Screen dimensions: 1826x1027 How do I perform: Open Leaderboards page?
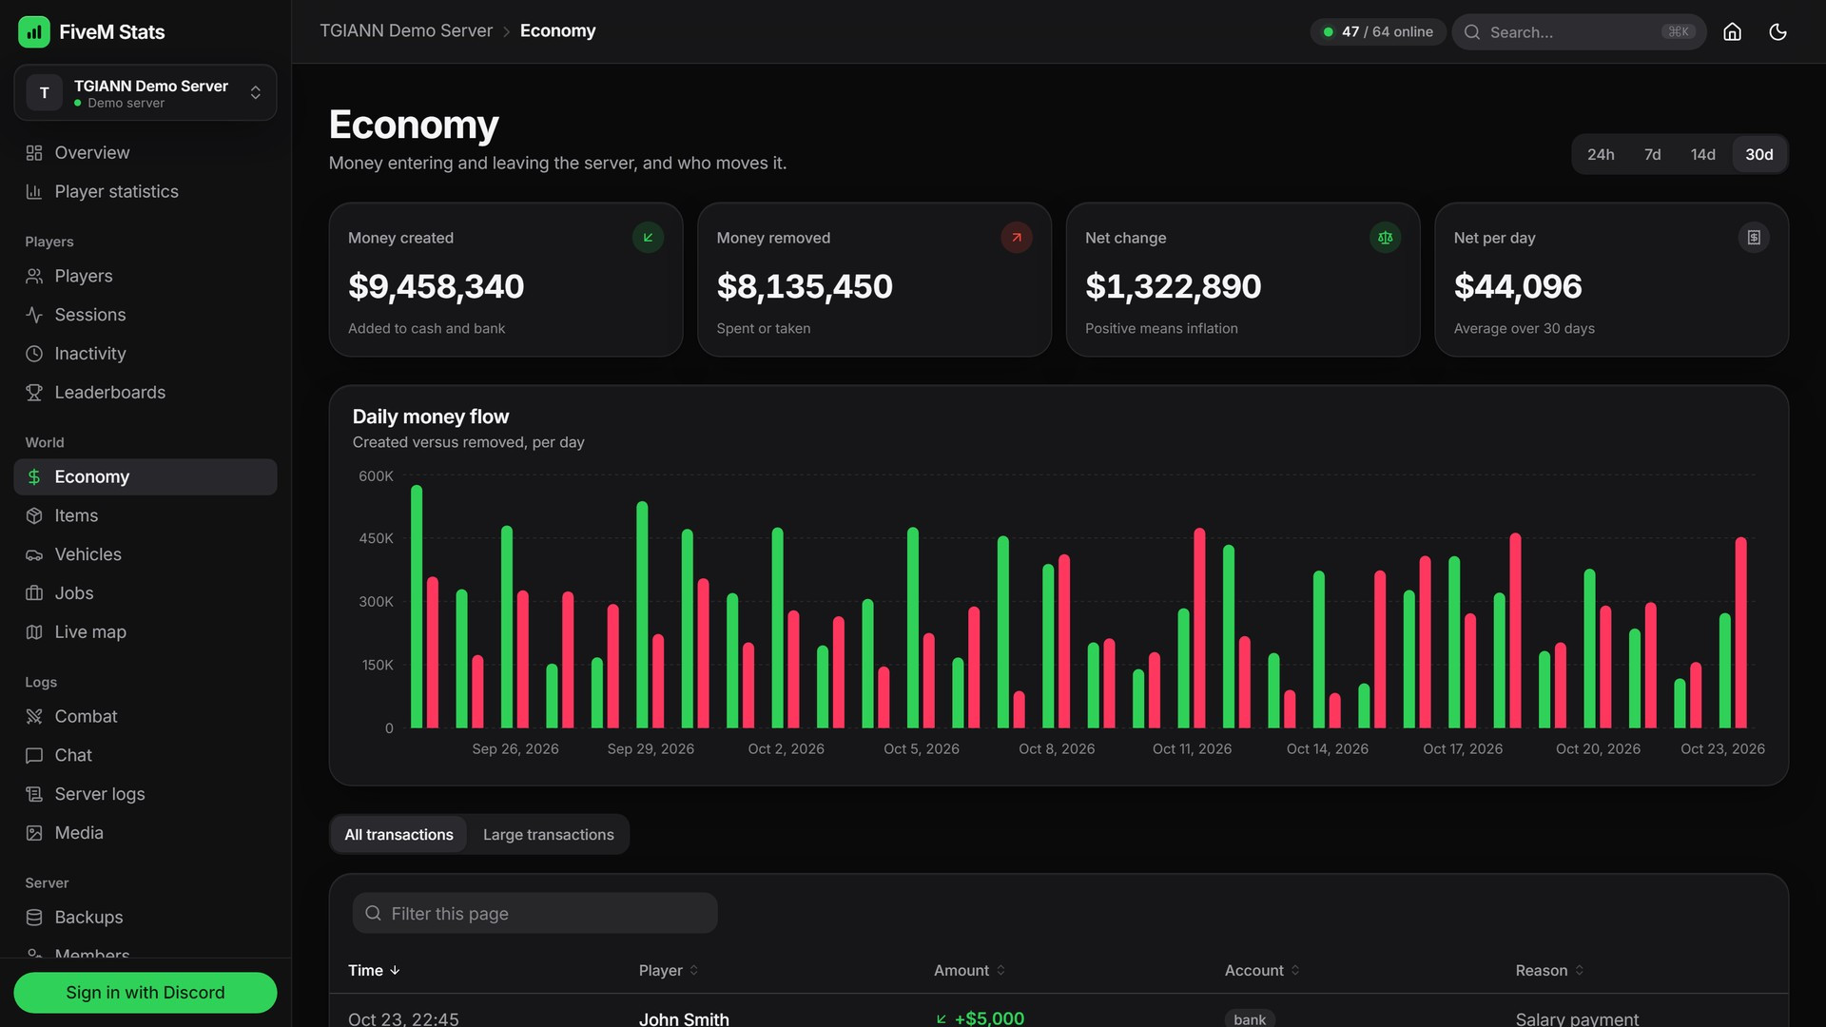(x=146, y=392)
